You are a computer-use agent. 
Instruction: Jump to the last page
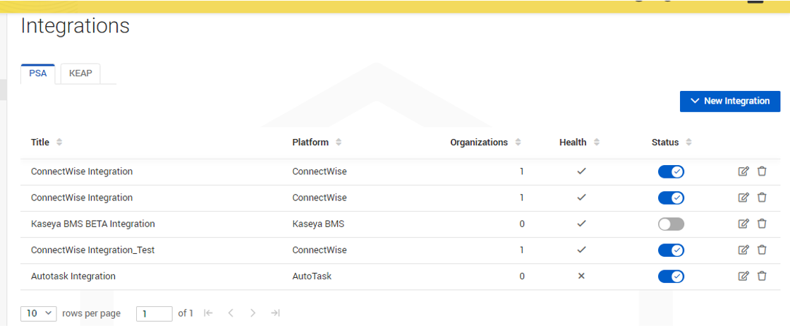coord(275,313)
